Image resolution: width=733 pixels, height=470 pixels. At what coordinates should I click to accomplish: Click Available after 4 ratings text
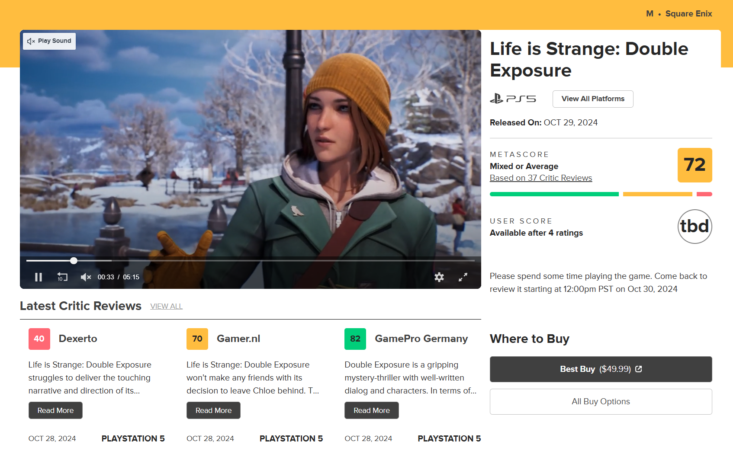[x=536, y=233]
